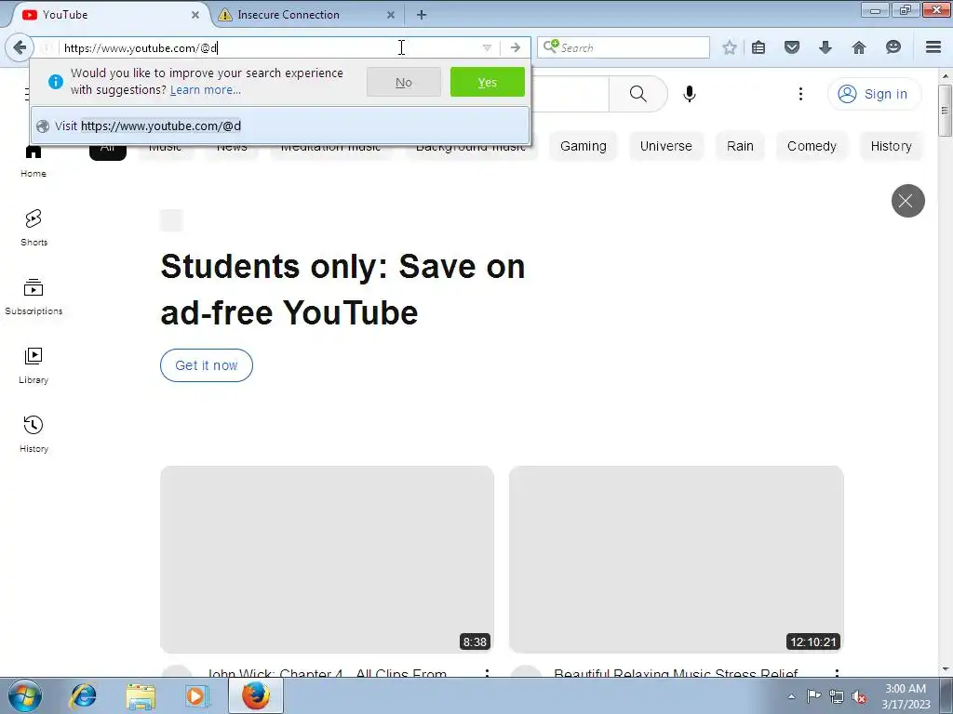Image resolution: width=953 pixels, height=714 pixels.
Task: Open History in YouTube sidebar
Action: (x=34, y=434)
